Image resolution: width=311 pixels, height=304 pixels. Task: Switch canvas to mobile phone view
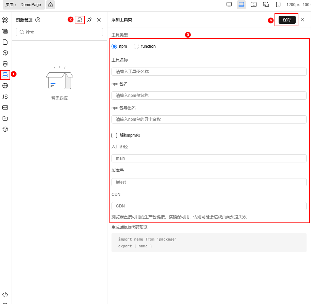pos(278,4)
